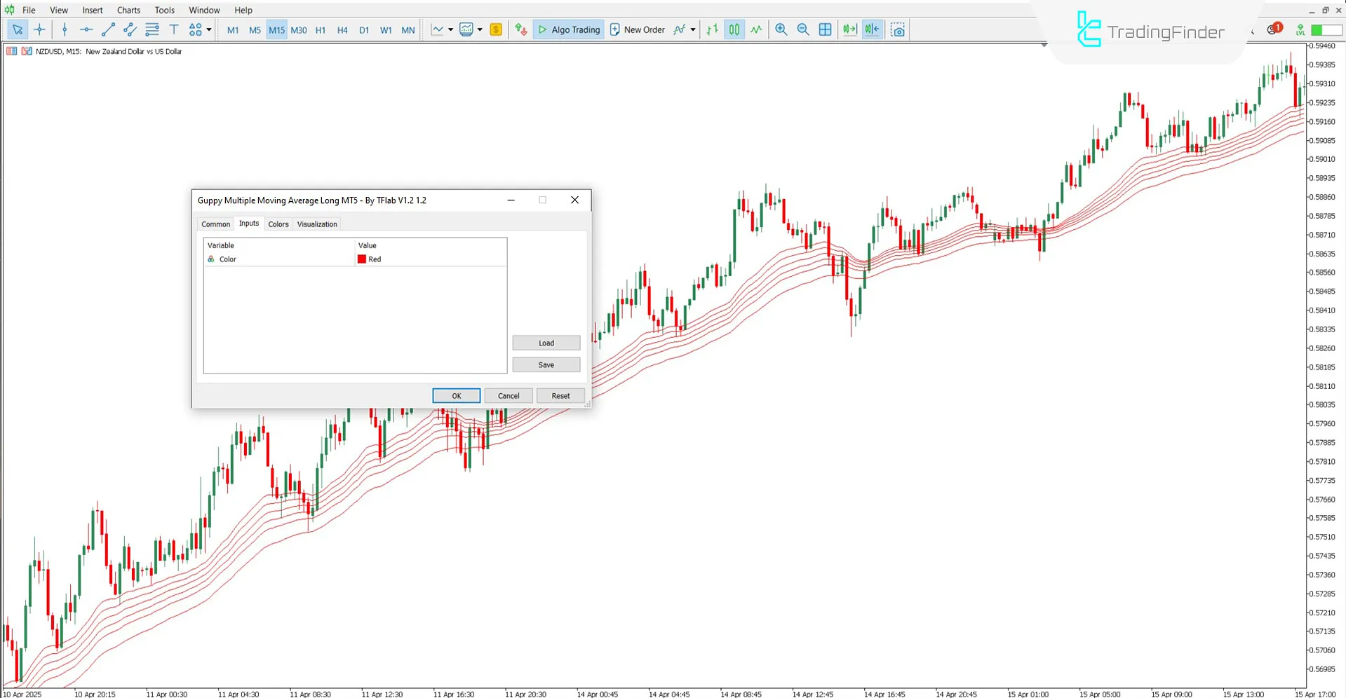1346x698 pixels.
Task: Switch to the Colors tab in the dialog
Action: click(x=278, y=224)
